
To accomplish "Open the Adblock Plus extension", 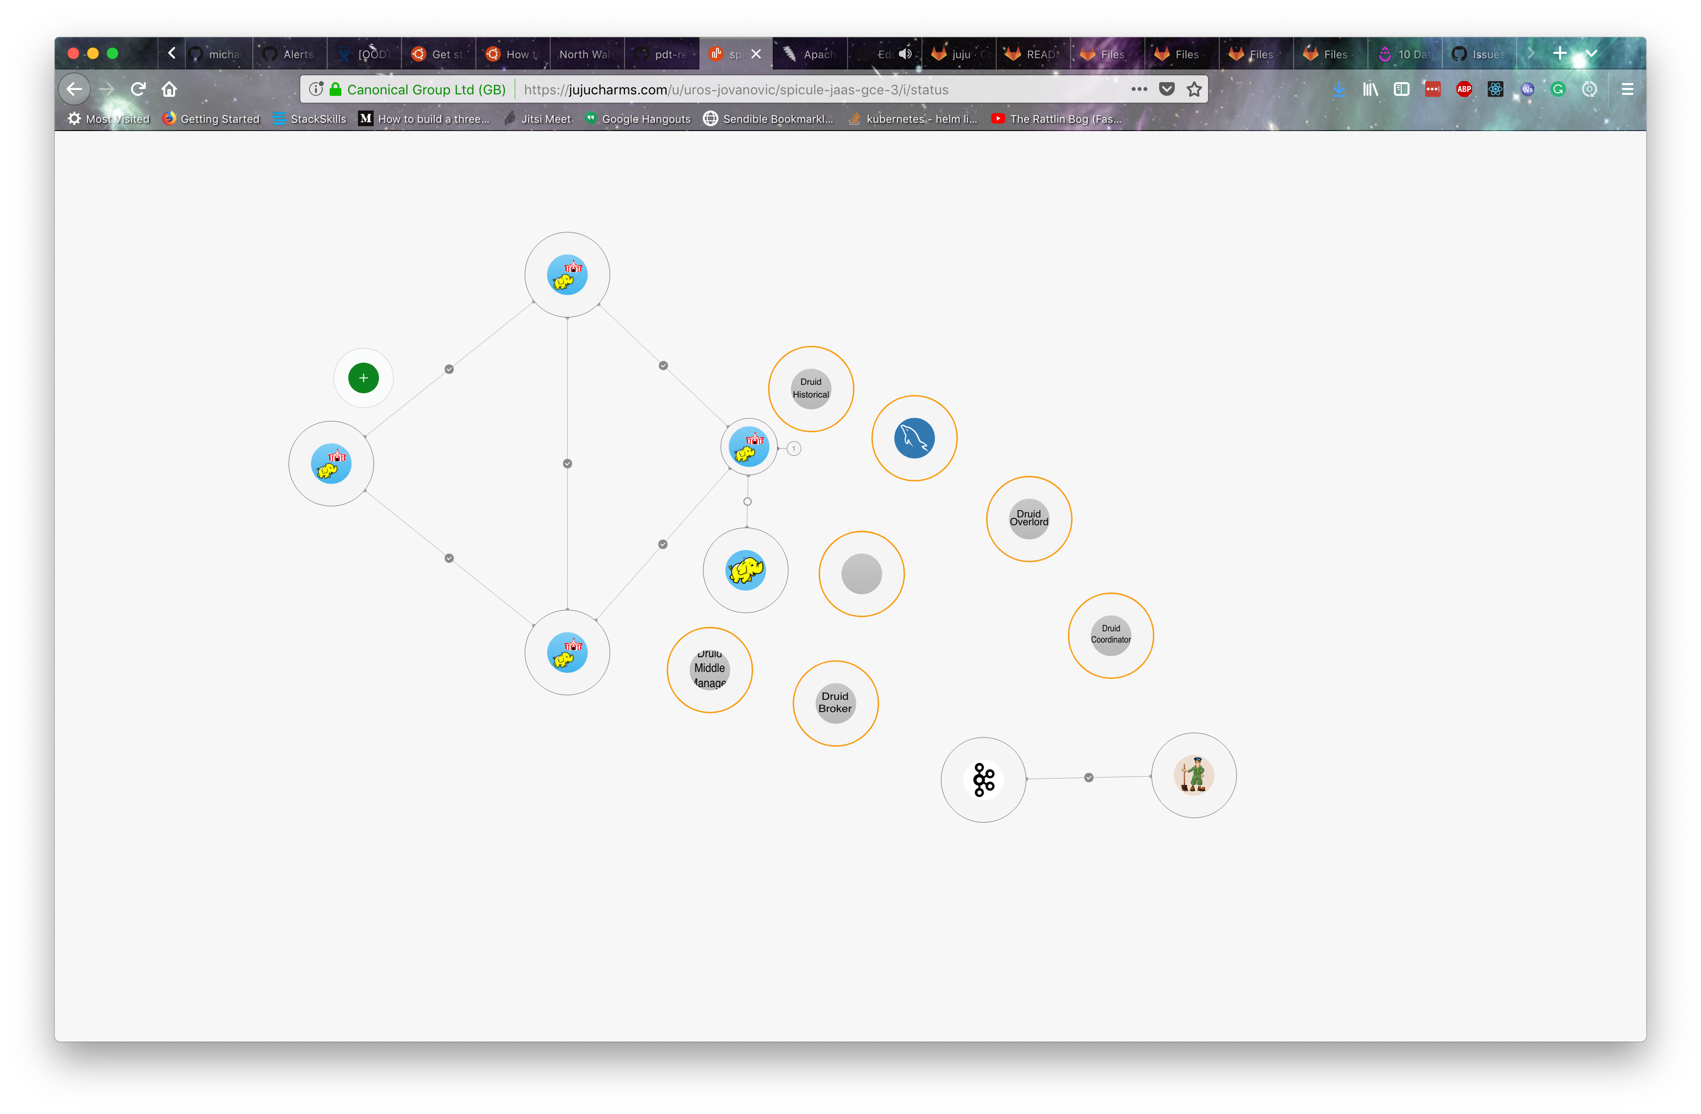I will (1464, 89).
